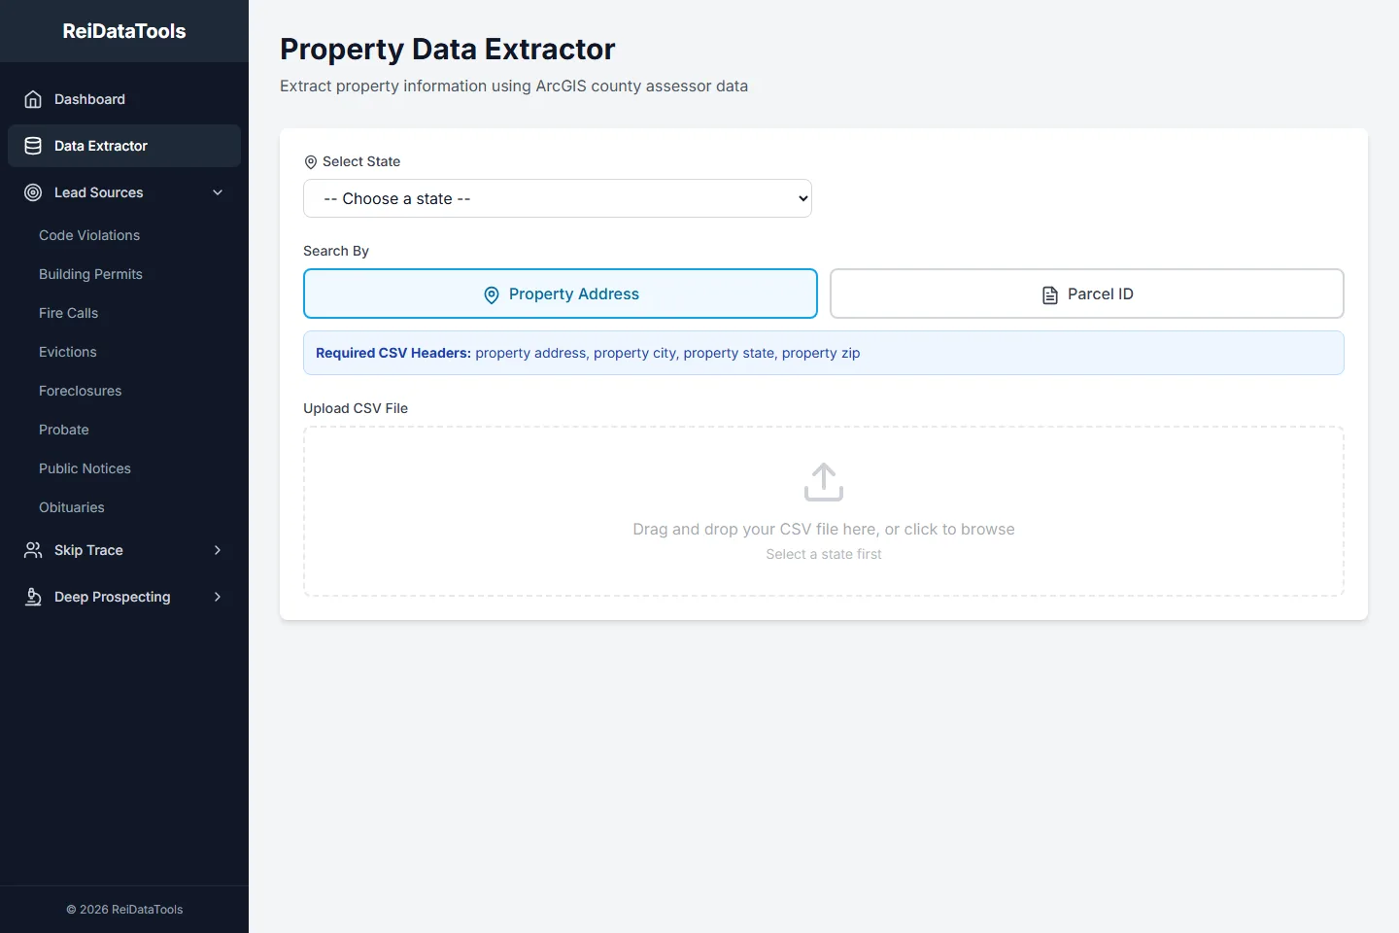Open Obituaries lead source
Image resolution: width=1399 pixels, height=933 pixels.
tap(72, 507)
